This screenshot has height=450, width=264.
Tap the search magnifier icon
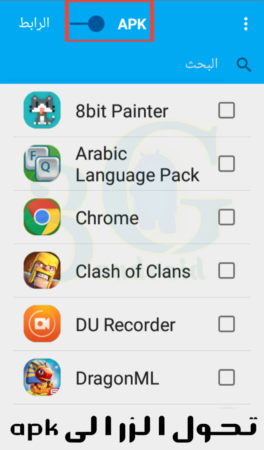click(x=244, y=65)
